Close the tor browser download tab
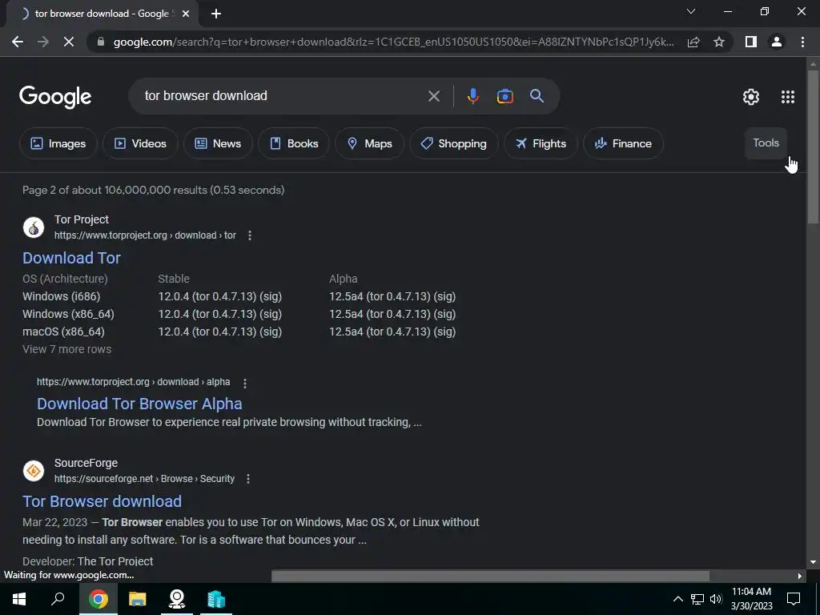The height and width of the screenshot is (615, 820). (186, 14)
